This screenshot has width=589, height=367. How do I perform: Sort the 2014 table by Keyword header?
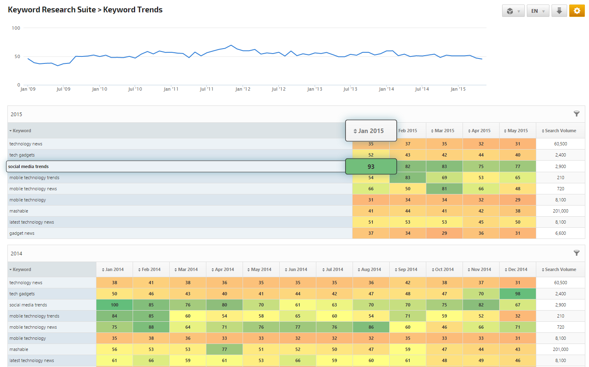(x=21, y=269)
